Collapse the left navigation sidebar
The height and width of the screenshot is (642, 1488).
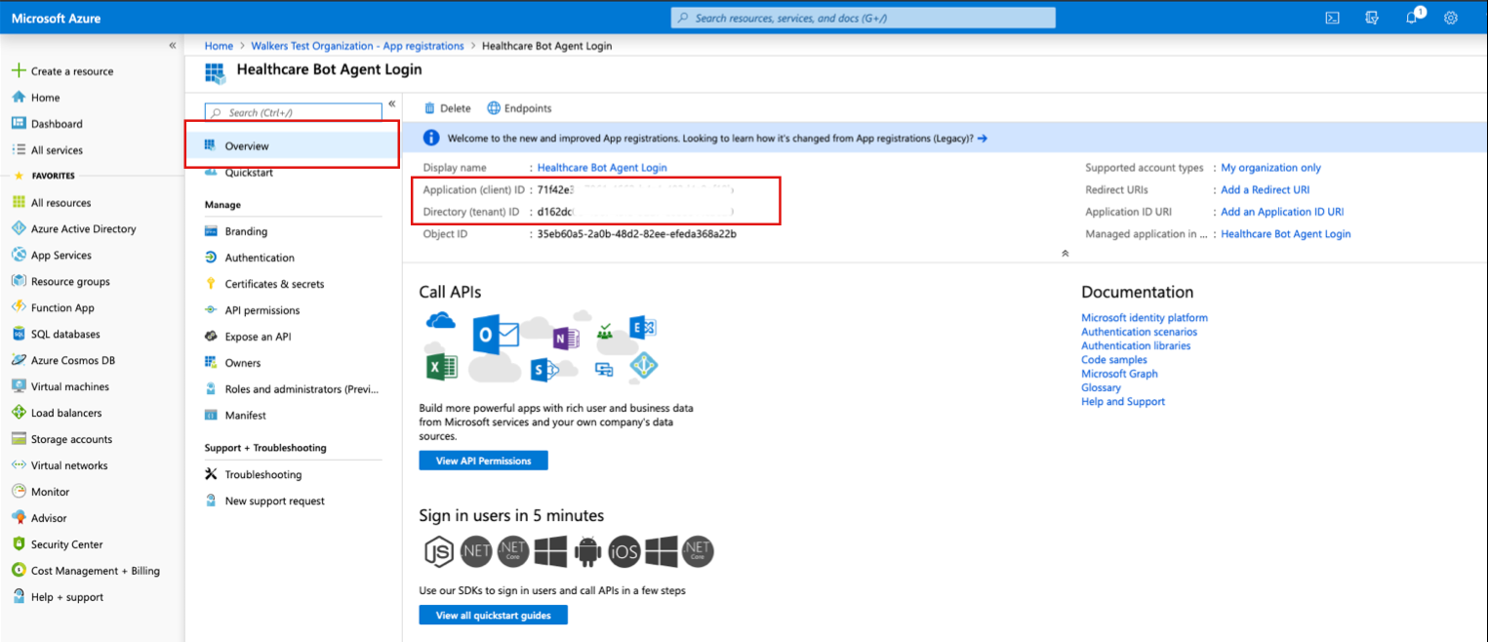pos(172,45)
